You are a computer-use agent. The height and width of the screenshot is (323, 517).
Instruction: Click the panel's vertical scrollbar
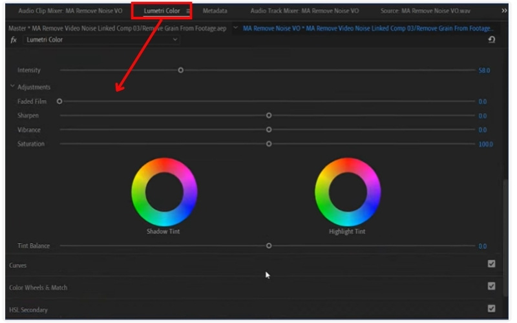tap(506, 245)
